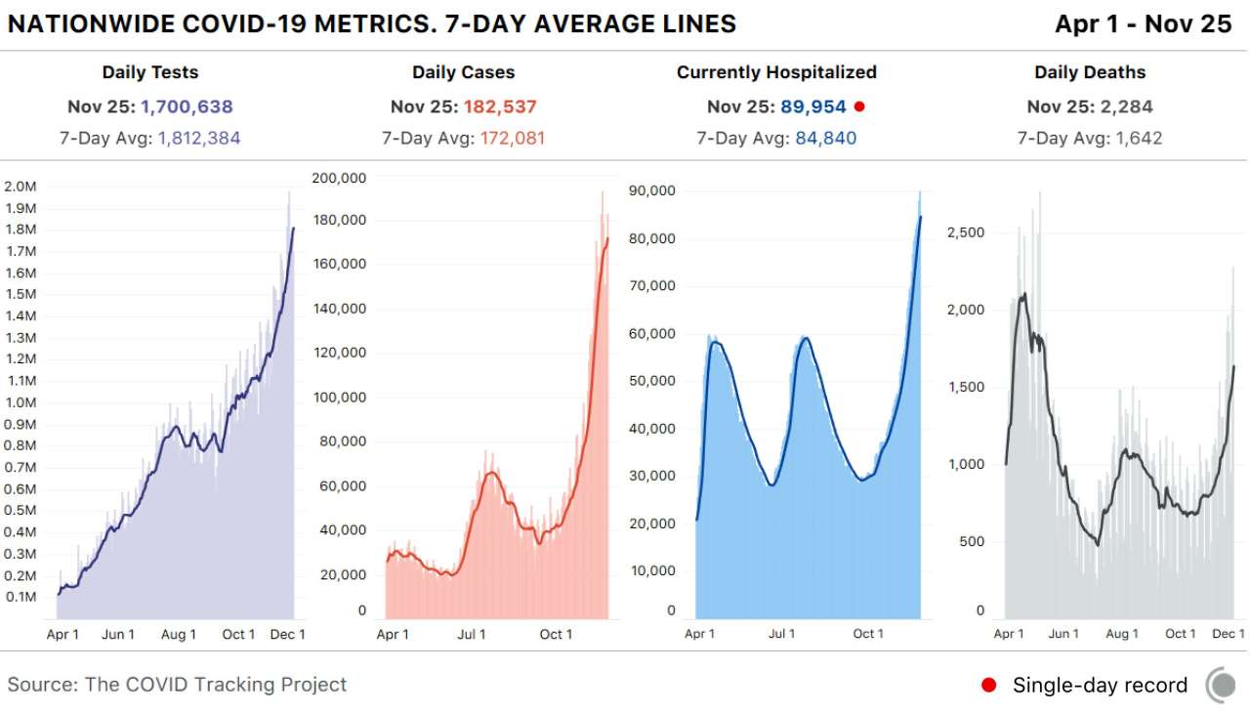Select the Currently Hospitalized heading

[x=776, y=72]
